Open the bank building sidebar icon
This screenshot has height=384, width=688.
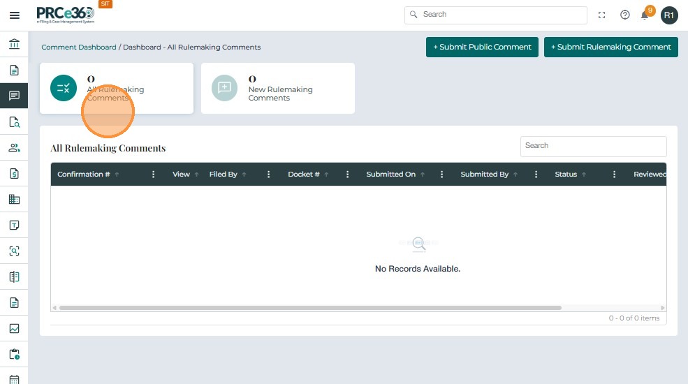14,44
